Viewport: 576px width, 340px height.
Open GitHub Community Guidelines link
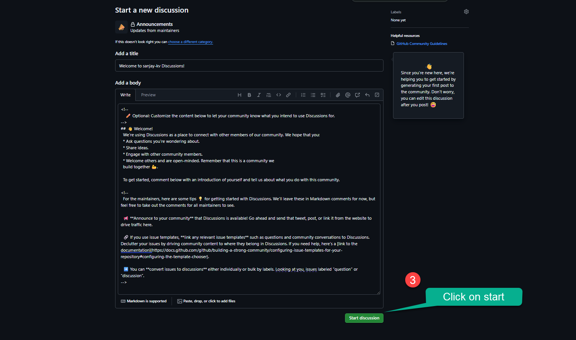(x=422, y=44)
